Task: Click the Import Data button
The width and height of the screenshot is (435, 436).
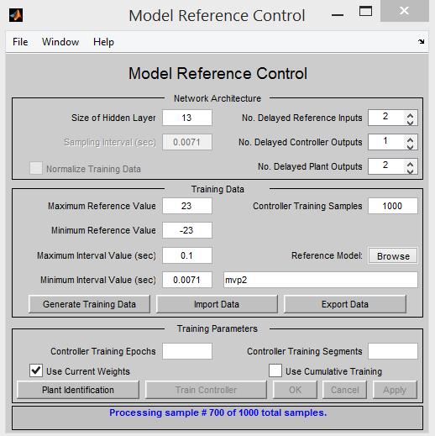Action: [x=217, y=304]
